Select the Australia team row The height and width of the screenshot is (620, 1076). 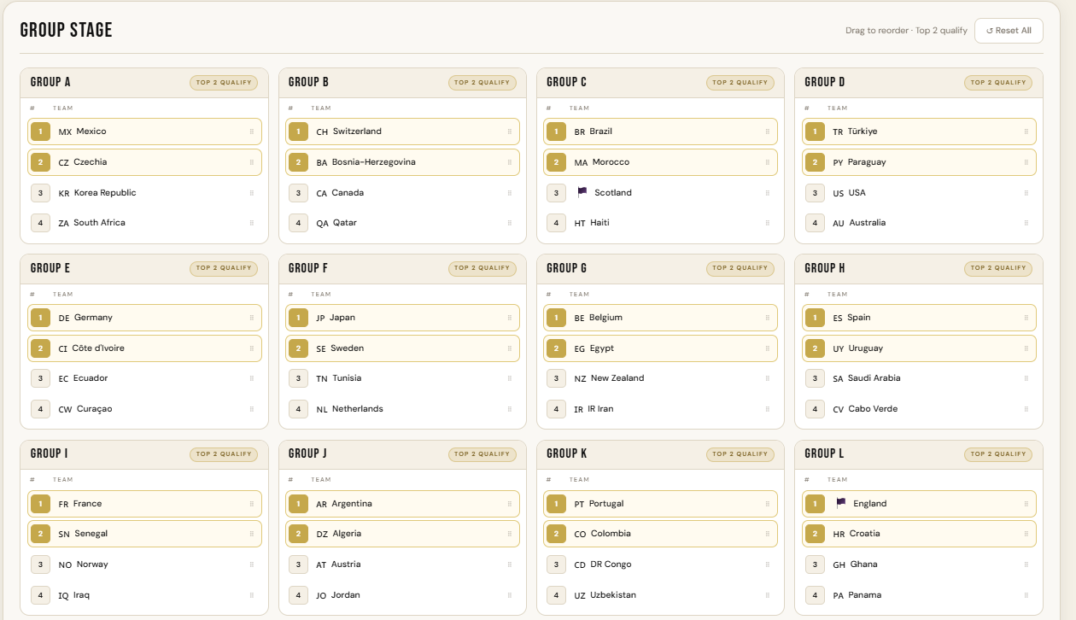919,223
